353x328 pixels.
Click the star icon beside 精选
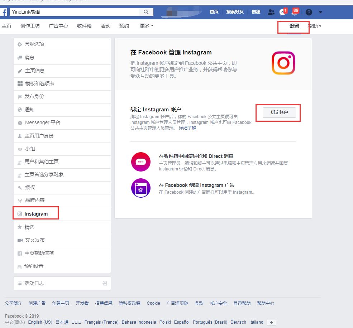pyautogui.click(x=20, y=227)
